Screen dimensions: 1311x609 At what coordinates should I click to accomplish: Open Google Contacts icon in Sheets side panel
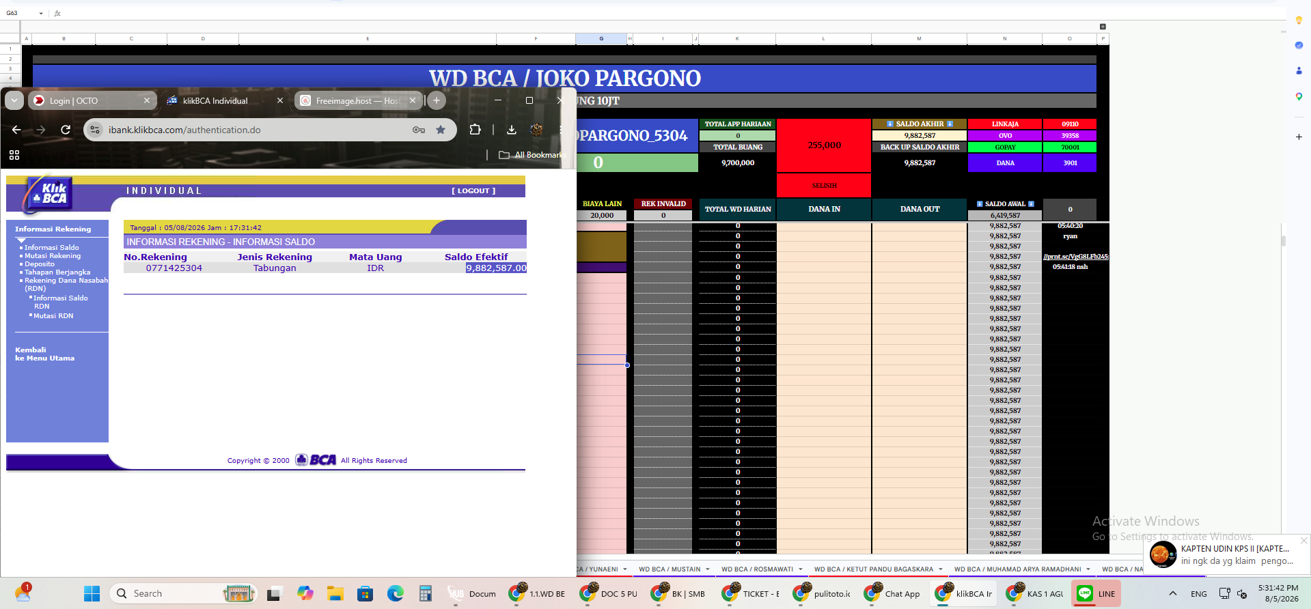[1299, 70]
